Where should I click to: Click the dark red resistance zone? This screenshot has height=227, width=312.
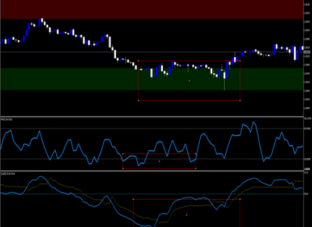tap(152, 10)
